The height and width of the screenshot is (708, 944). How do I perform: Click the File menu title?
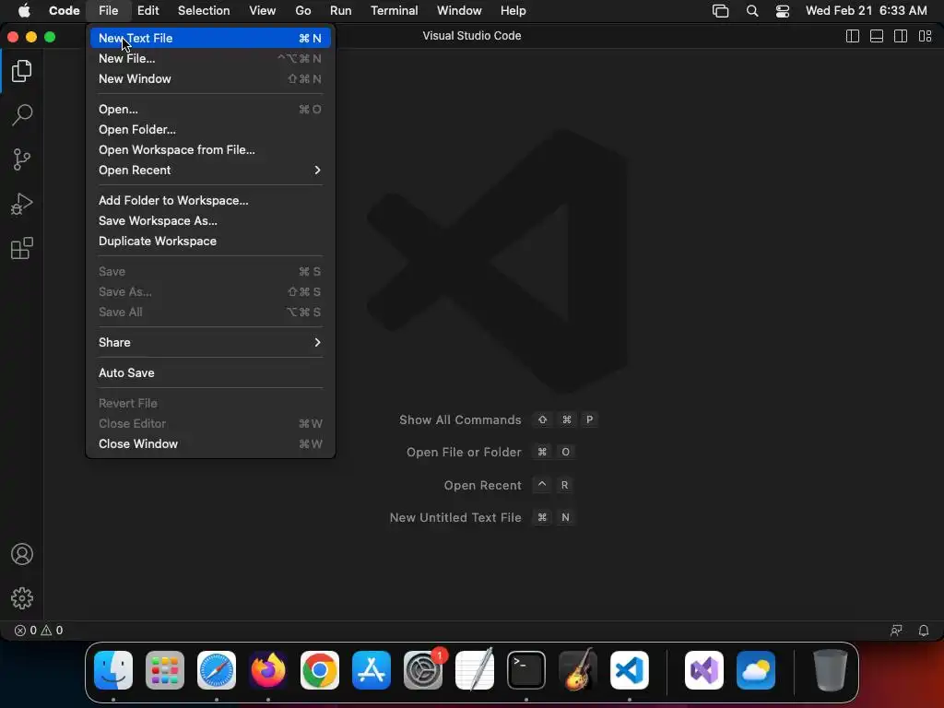point(109,11)
